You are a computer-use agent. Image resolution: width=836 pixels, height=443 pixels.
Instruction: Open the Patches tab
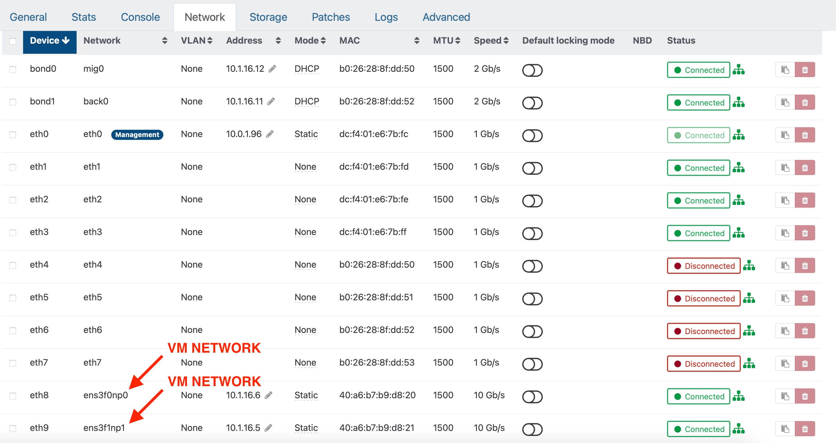tap(331, 17)
